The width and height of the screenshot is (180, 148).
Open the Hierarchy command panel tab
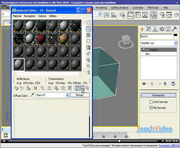[x=155, y=29]
